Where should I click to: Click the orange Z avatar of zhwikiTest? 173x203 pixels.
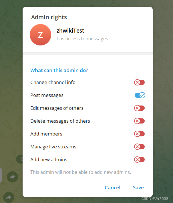pyautogui.click(x=40, y=35)
